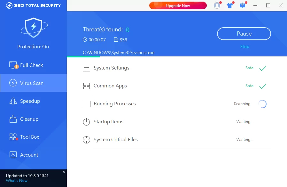Click Waiting... status for Startup Items
The image size is (287, 187).
click(x=245, y=122)
